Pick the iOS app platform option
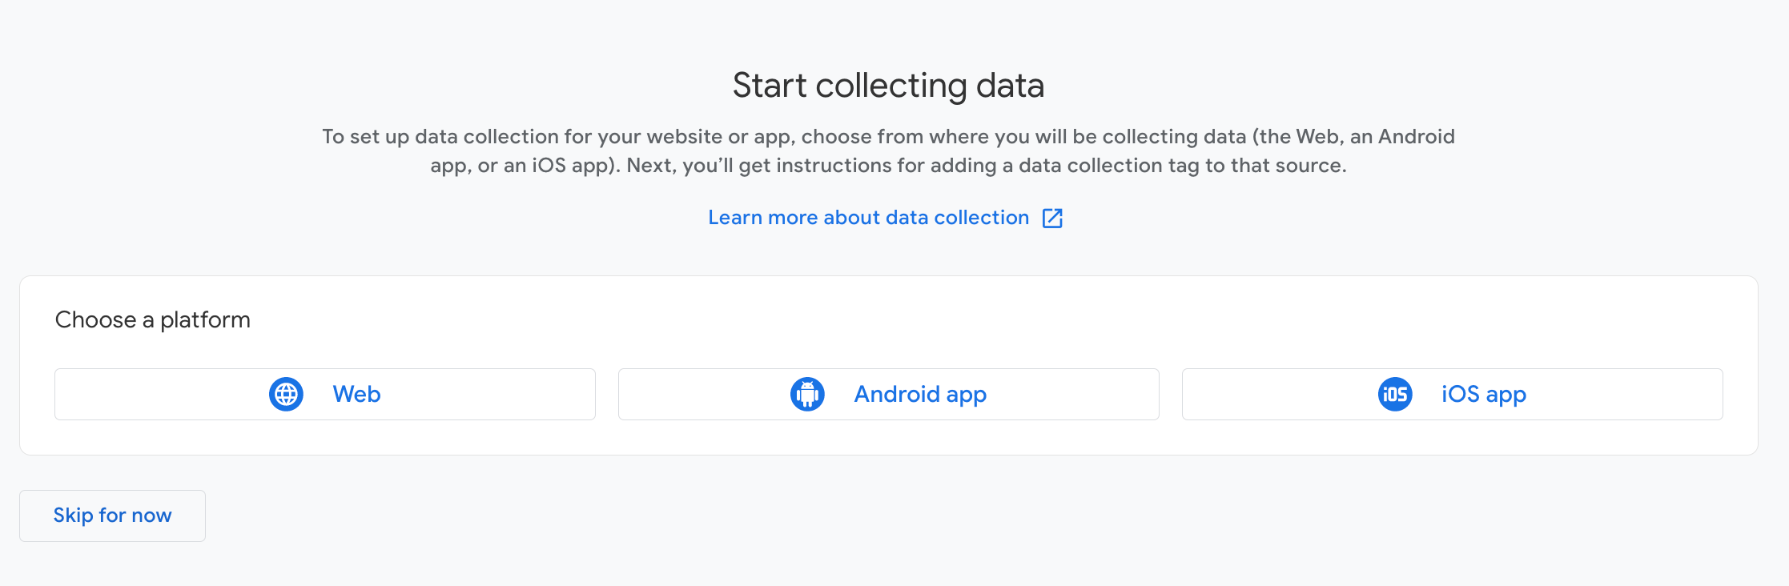 point(1452,395)
